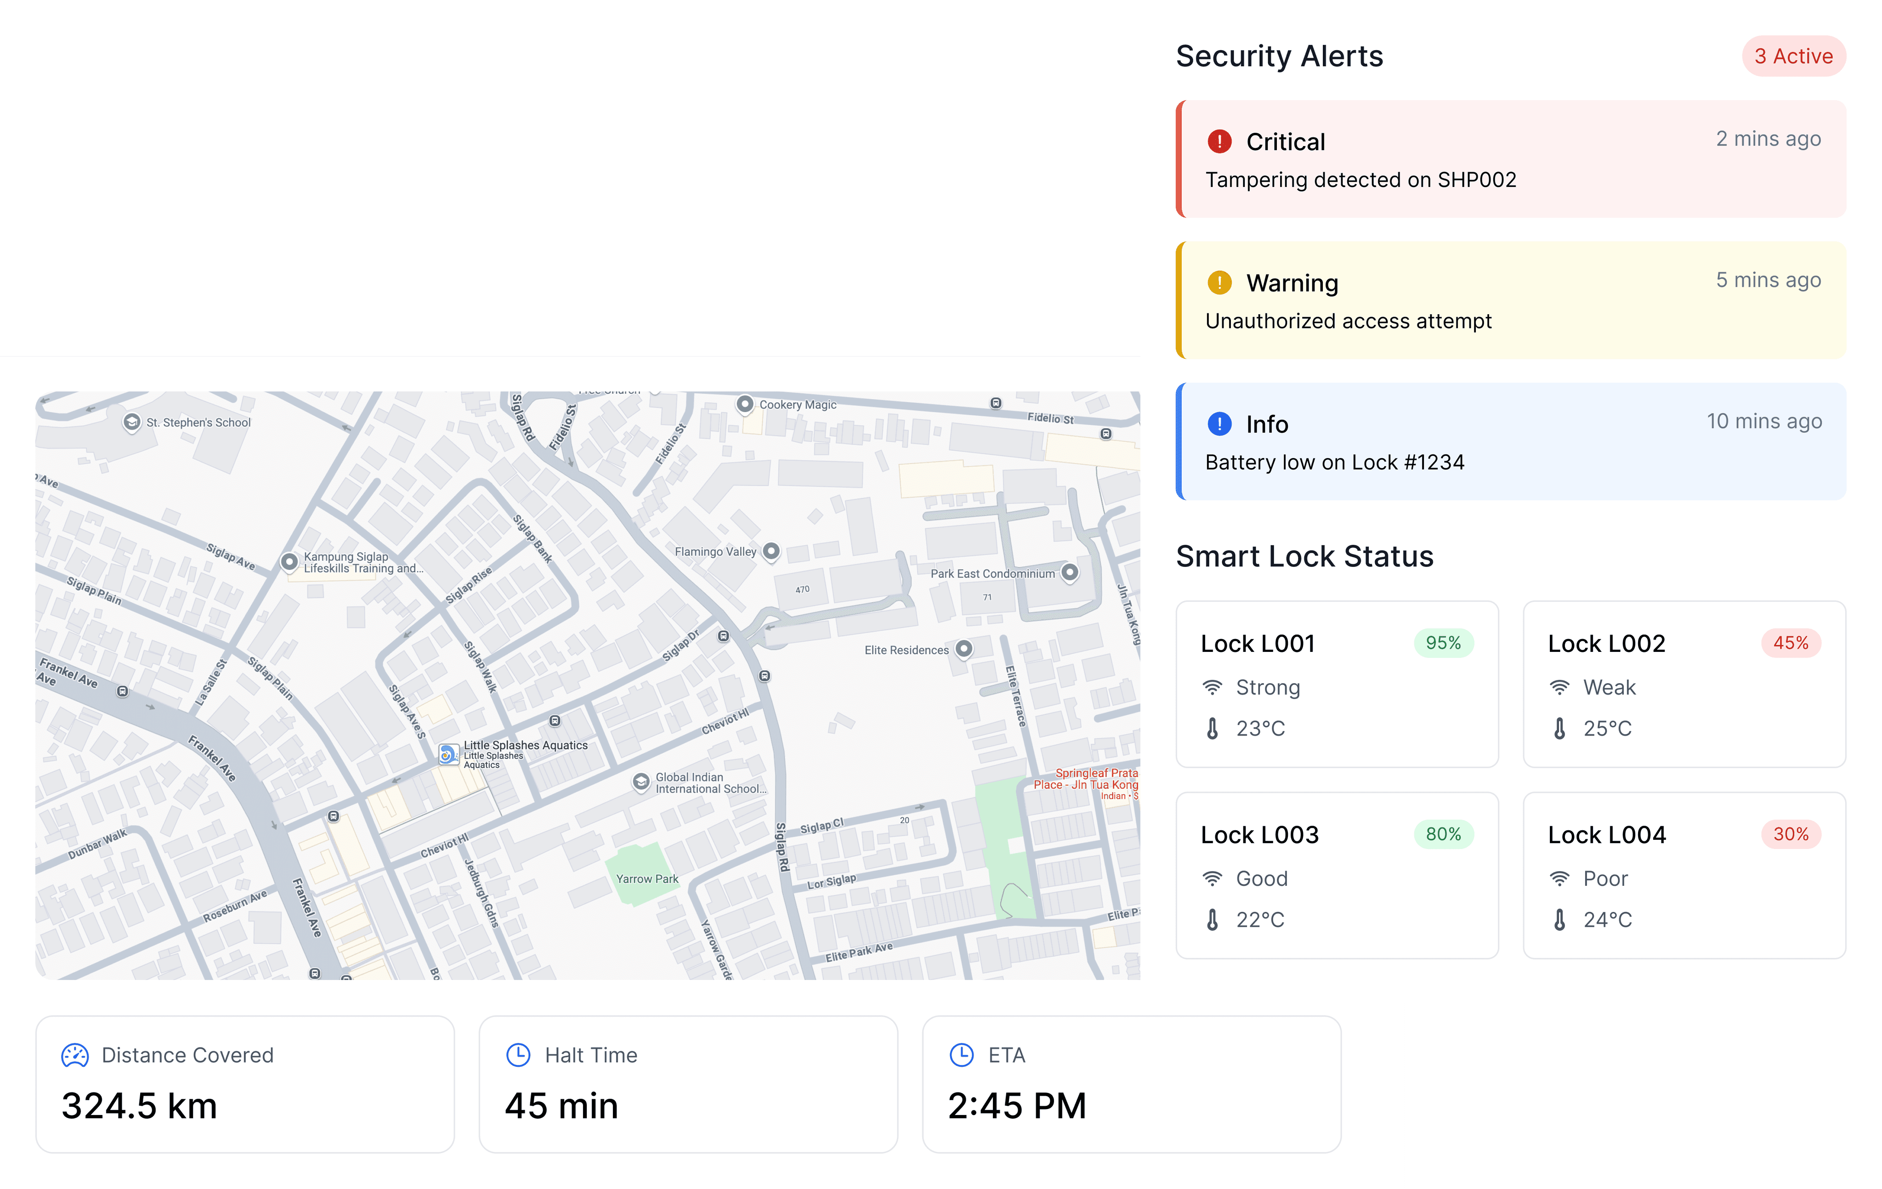Click the Distance Covered gauge icon
Screen dimensions: 1882x1189
(75, 1055)
